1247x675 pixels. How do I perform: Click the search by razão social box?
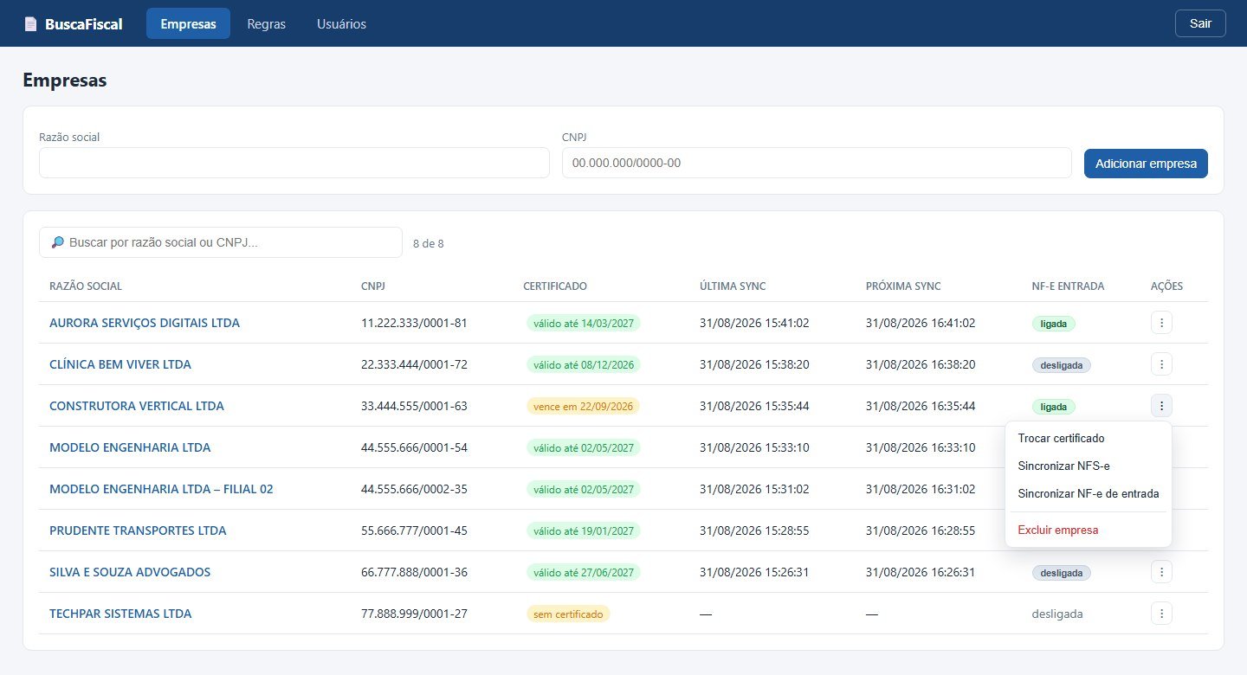[221, 242]
